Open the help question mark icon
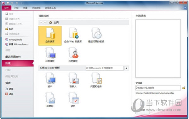 185,8
